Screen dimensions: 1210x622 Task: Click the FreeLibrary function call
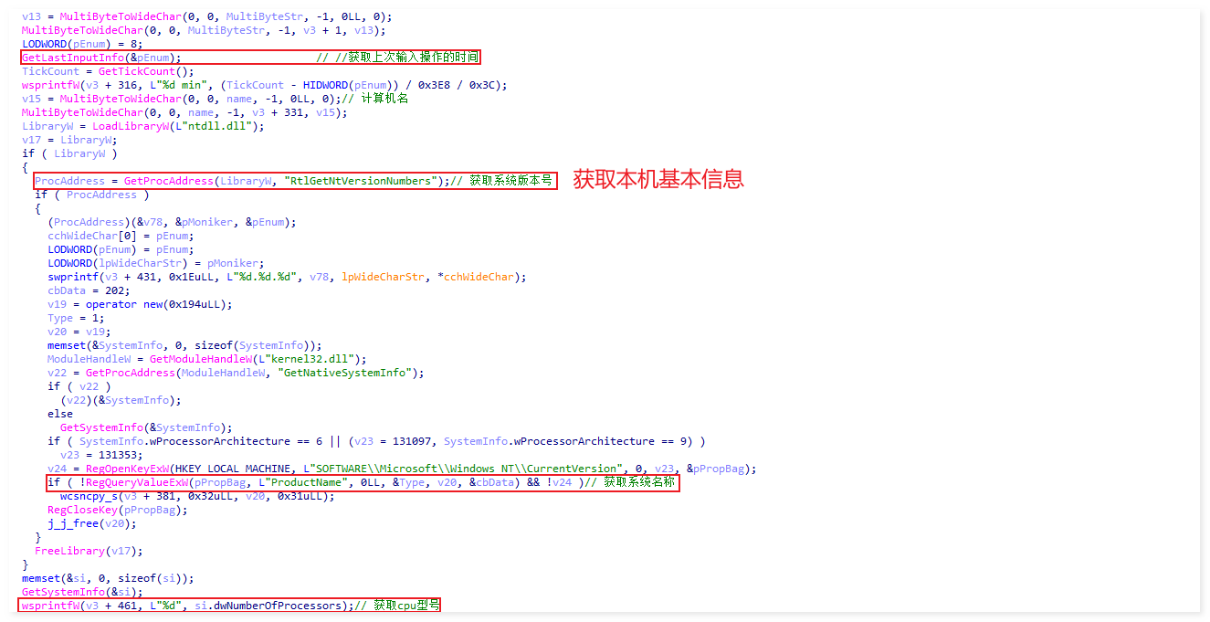[x=70, y=551]
